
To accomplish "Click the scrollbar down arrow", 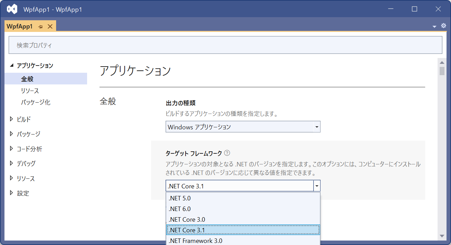I will point(442,236).
